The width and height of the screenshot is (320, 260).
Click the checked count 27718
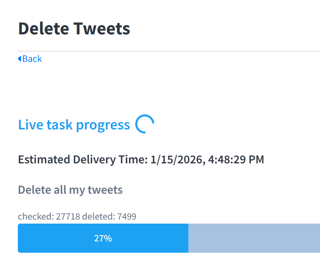[67, 217]
